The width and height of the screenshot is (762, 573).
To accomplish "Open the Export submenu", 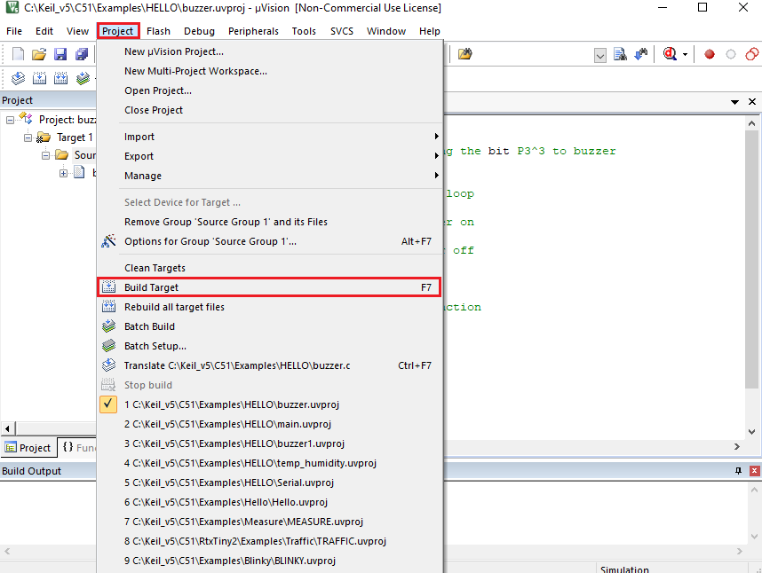I will coord(270,156).
